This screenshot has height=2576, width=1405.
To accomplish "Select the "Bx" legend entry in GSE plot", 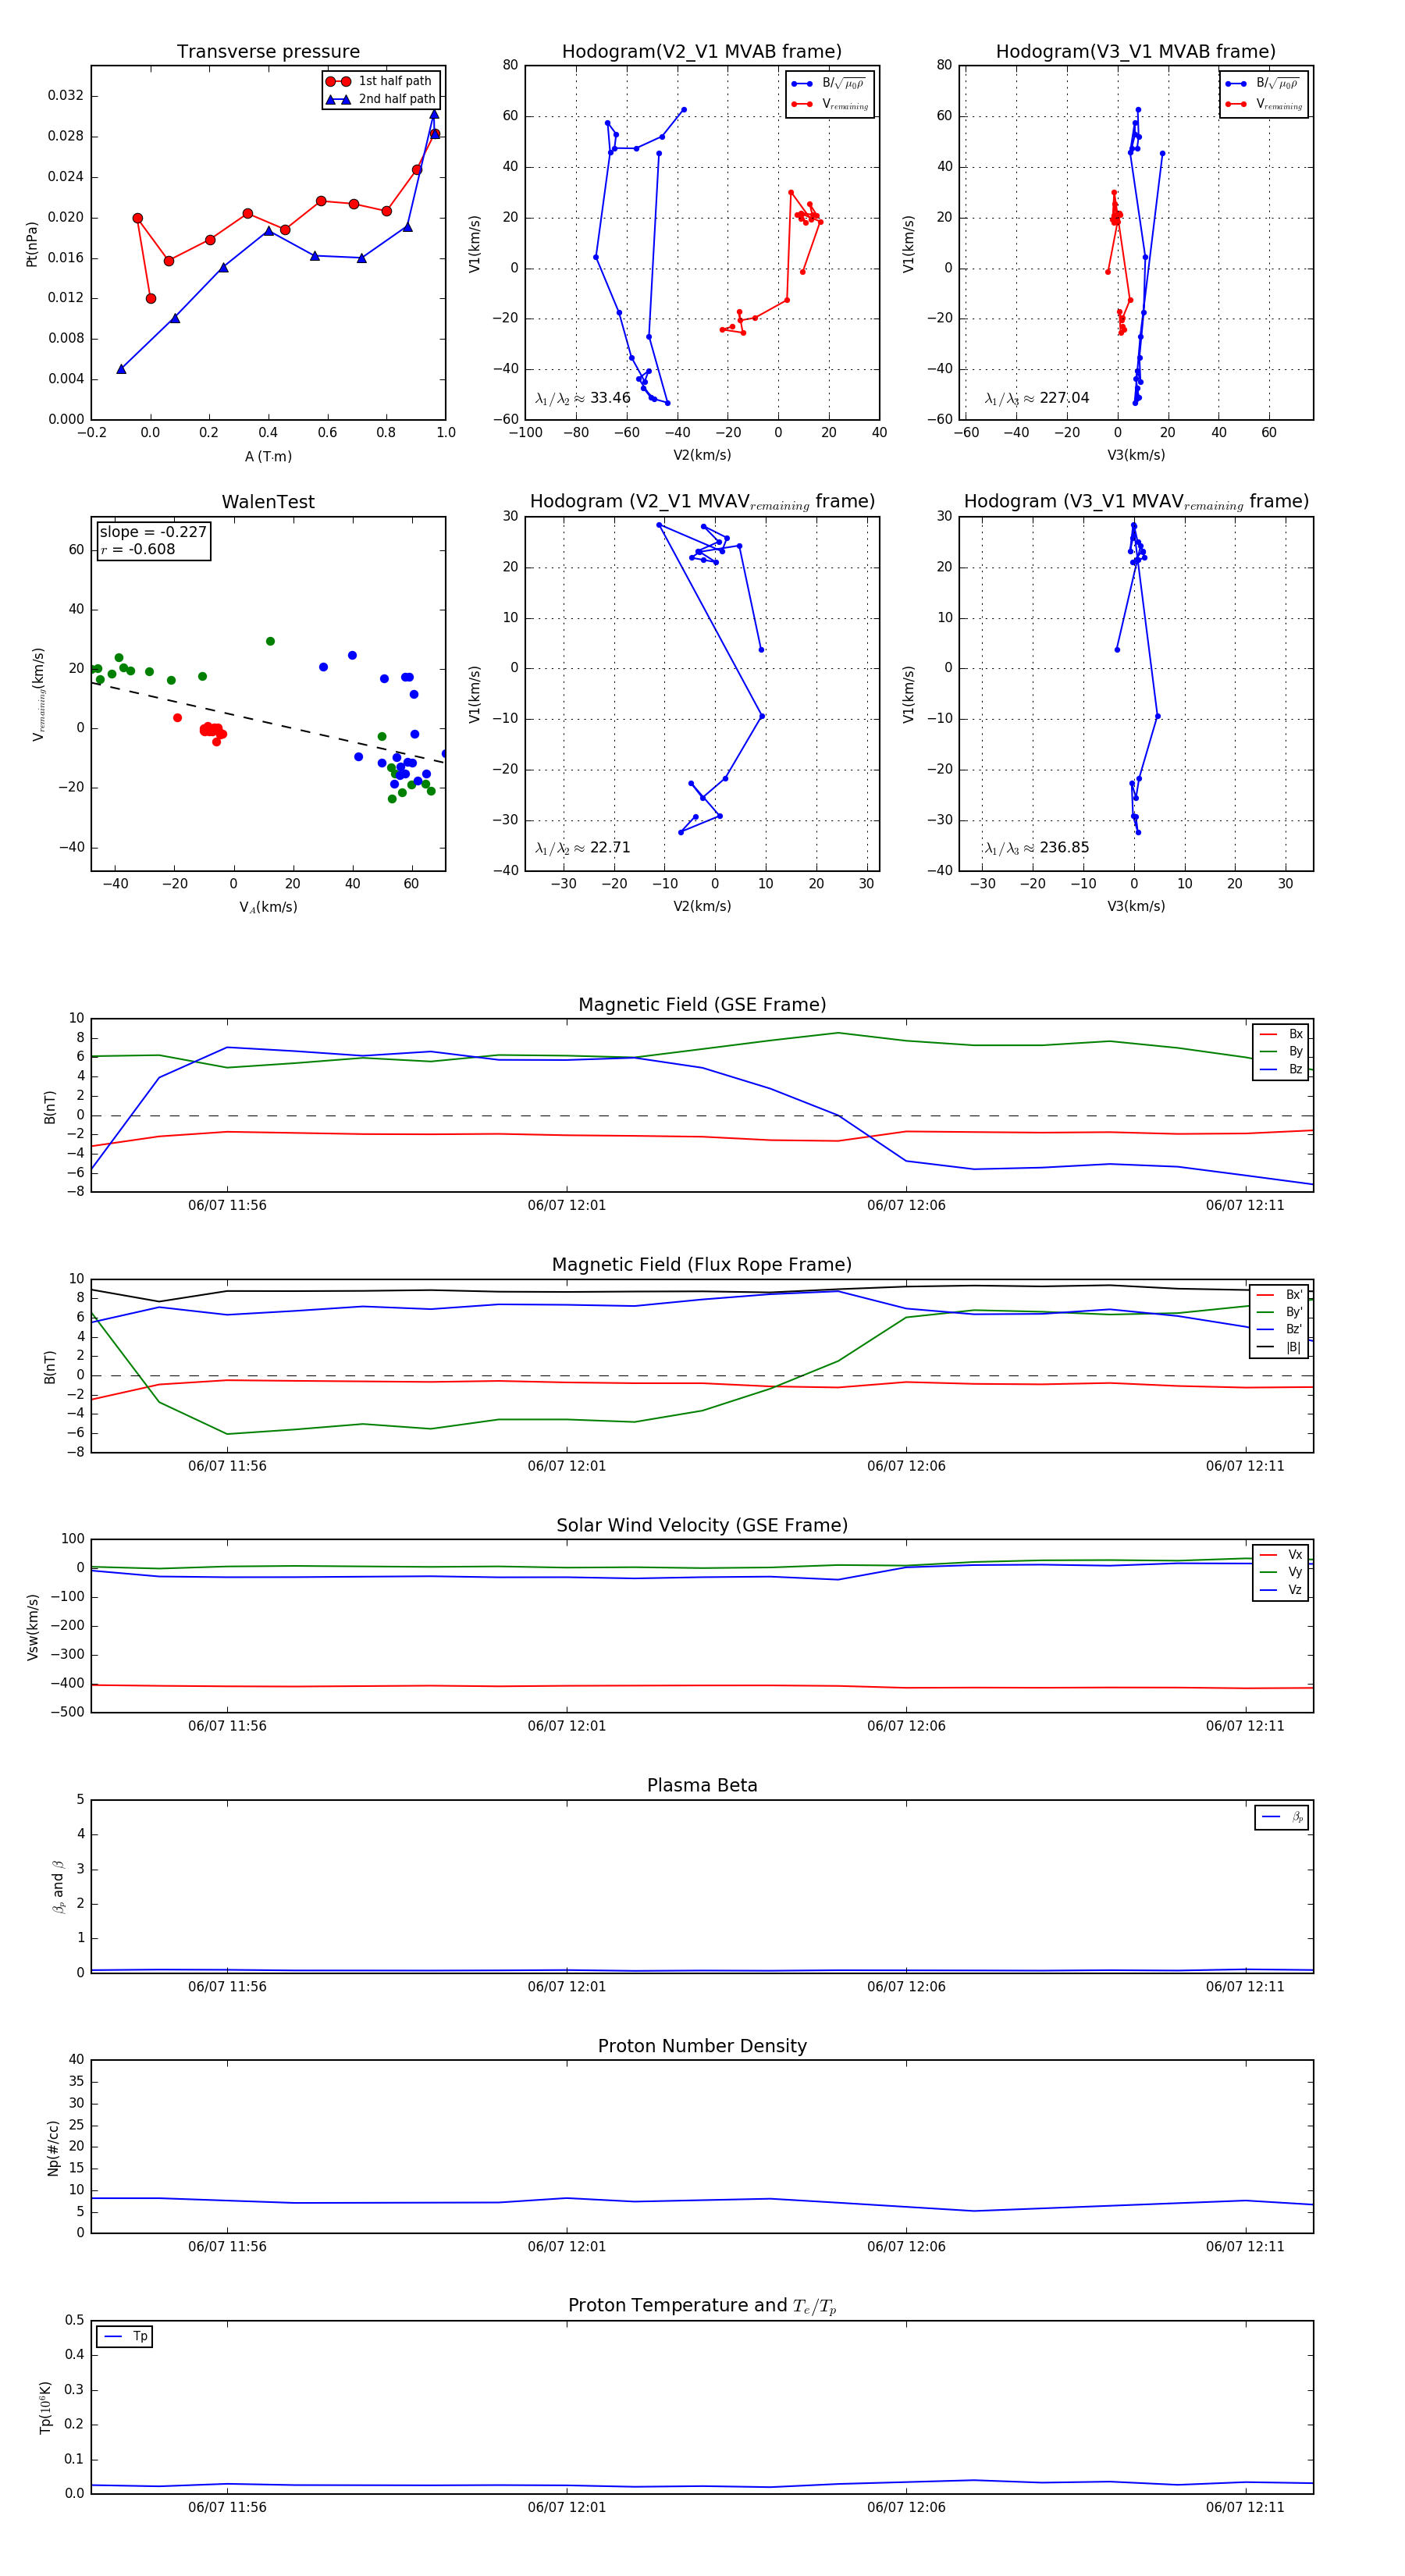I will tap(1281, 1034).
